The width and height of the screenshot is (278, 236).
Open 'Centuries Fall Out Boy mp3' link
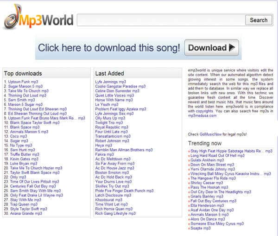[33, 186]
